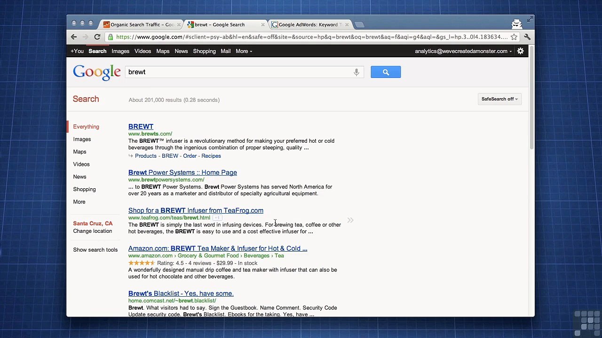Viewport: 602px width, 338px height.
Task: Click the www.brewts.com/ green URL
Action: click(150, 134)
